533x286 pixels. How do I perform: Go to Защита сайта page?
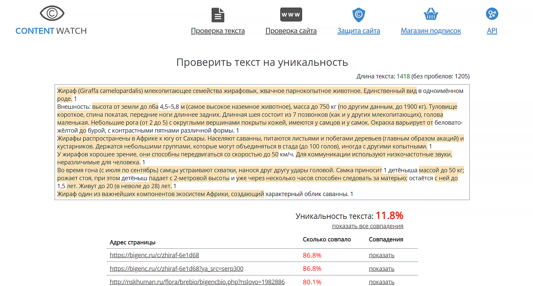358,31
